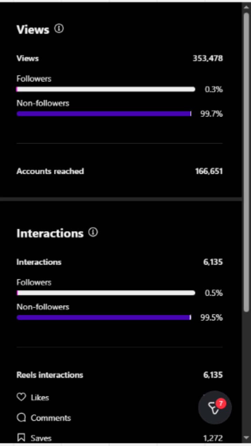
Task: Click the Likes label text
Action: pyautogui.click(x=40, y=398)
